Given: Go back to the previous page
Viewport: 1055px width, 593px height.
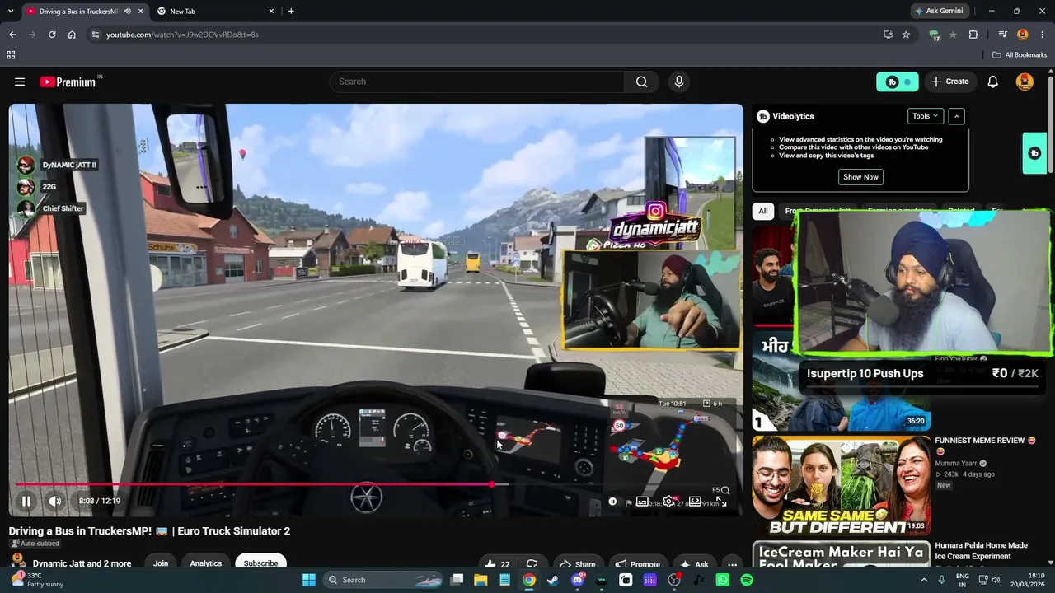Looking at the screenshot, I should coord(12,35).
